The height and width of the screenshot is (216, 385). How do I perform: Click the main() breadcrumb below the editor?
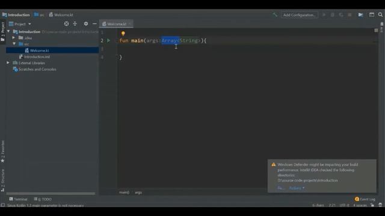tap(124, 193)
